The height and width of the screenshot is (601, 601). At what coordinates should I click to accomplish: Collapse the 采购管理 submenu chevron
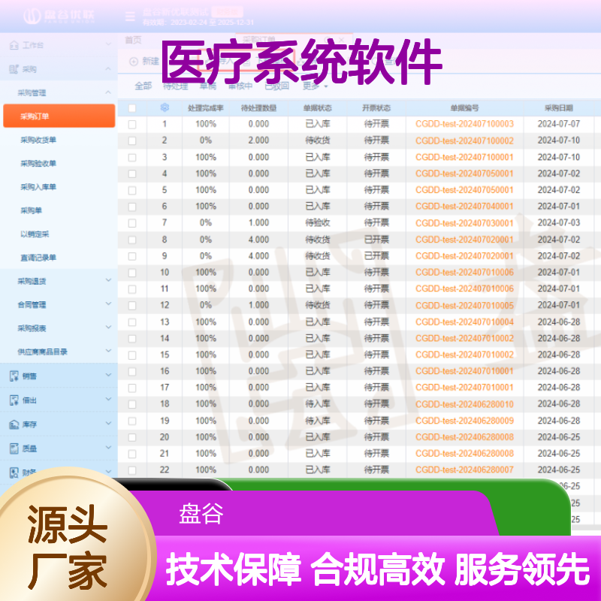108,92
